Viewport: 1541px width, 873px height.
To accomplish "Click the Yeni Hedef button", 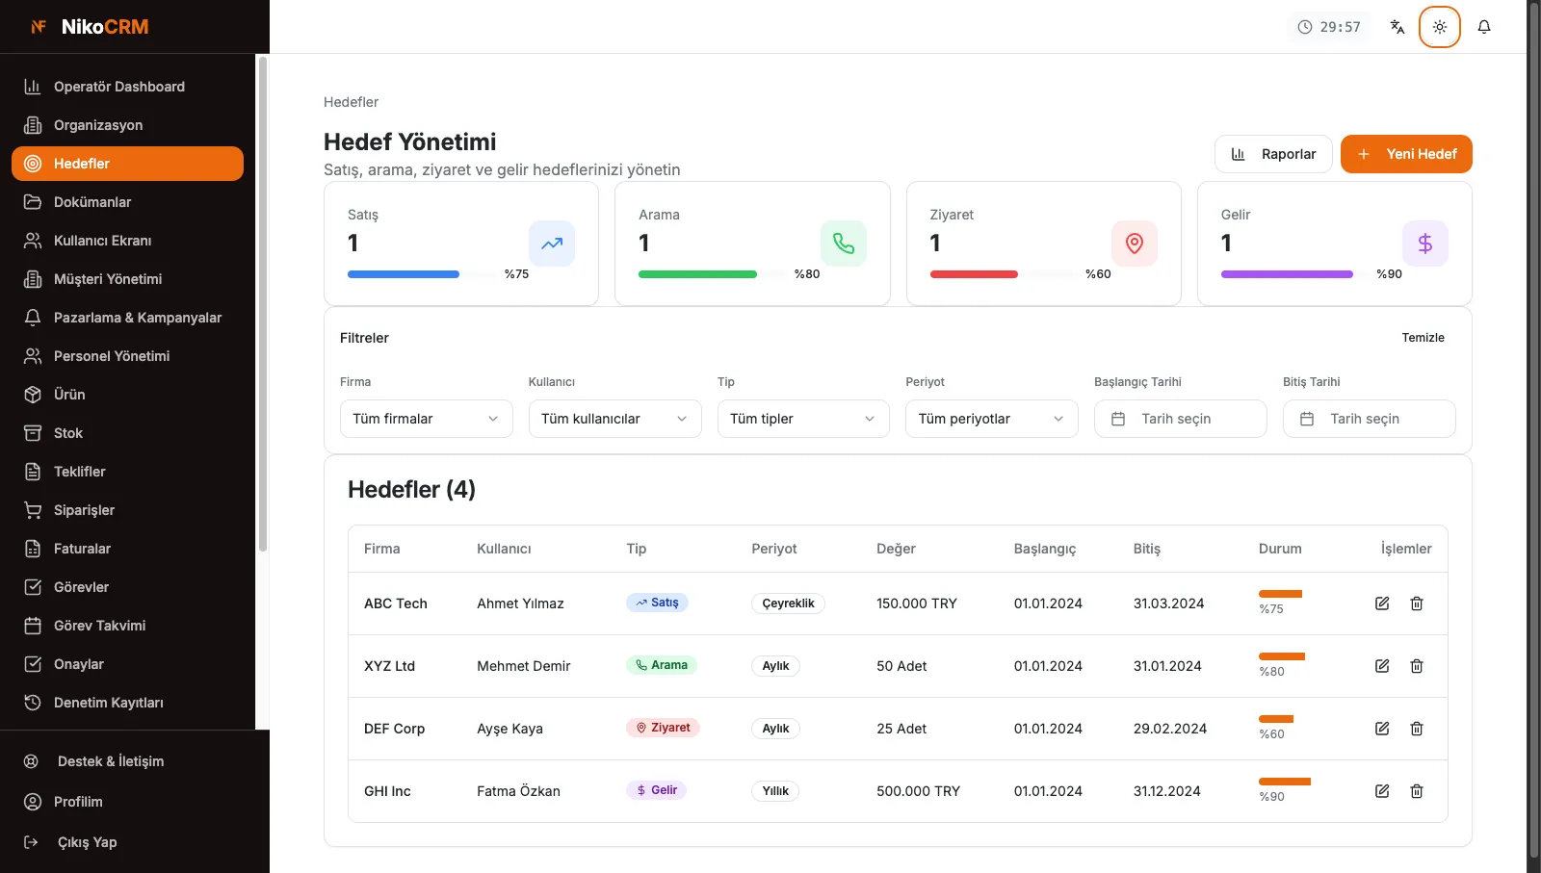I will pos(1406,154).
